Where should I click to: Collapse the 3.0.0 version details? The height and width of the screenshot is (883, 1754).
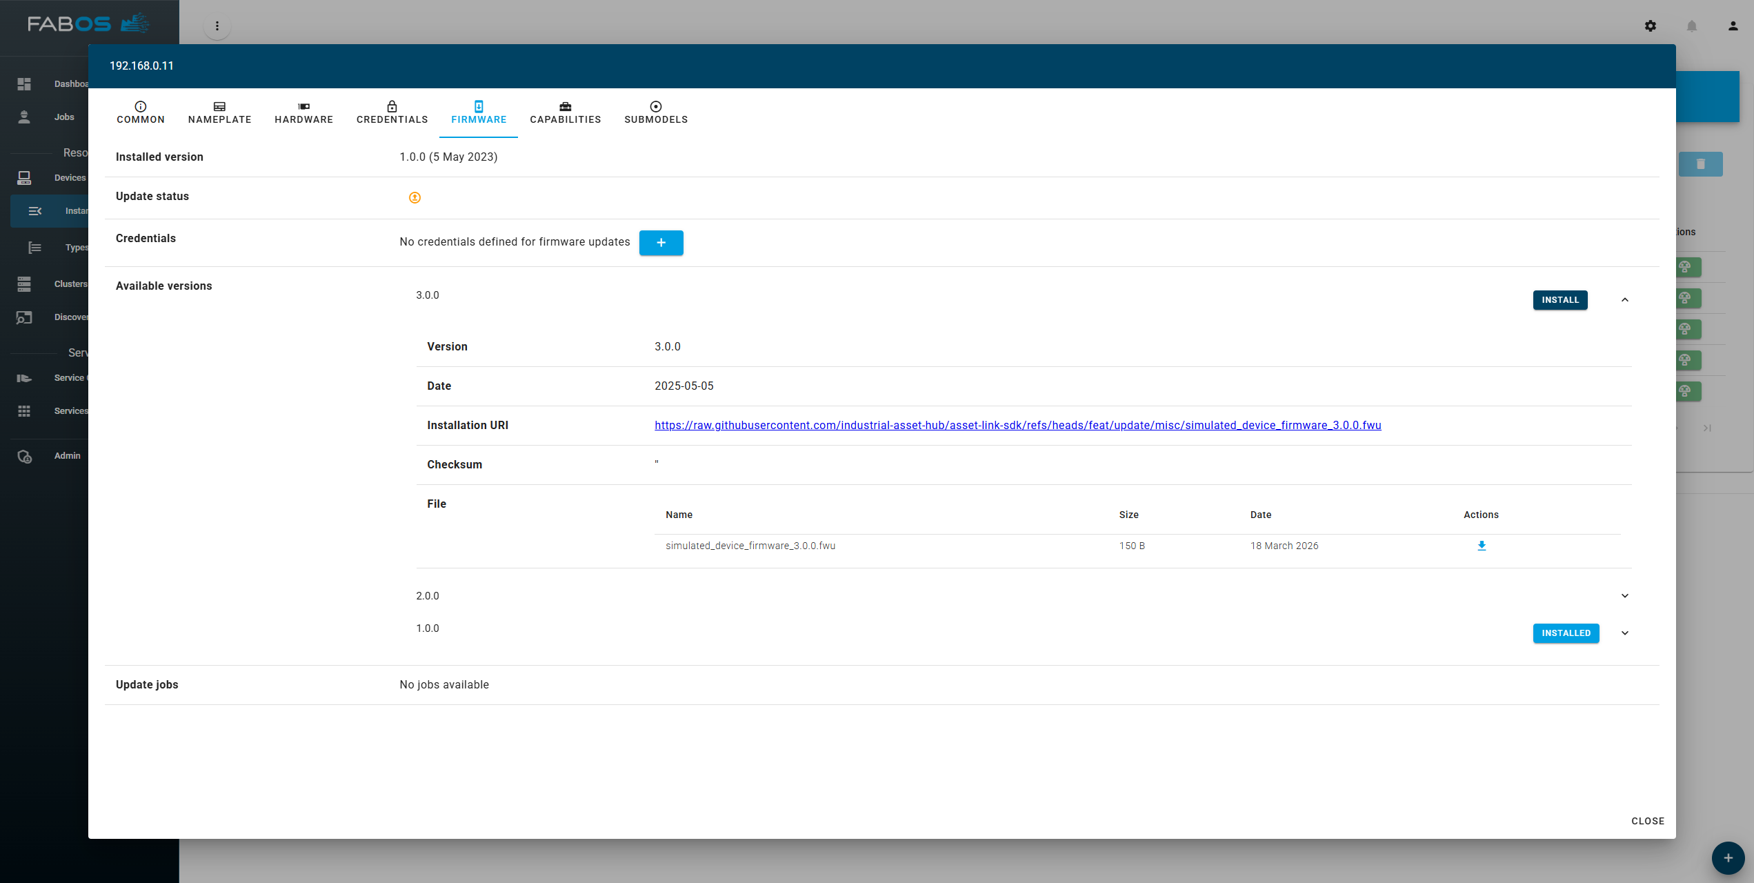pyautogui.click(x=1625, y=299)
